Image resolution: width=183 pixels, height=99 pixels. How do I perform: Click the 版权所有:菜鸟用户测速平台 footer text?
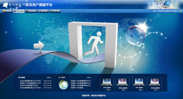(94, 96)
